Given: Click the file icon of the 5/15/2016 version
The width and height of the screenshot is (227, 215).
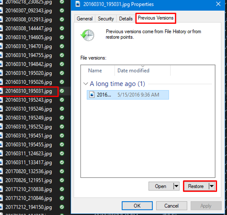Looking at the screenshot, I should click(92, 95).
